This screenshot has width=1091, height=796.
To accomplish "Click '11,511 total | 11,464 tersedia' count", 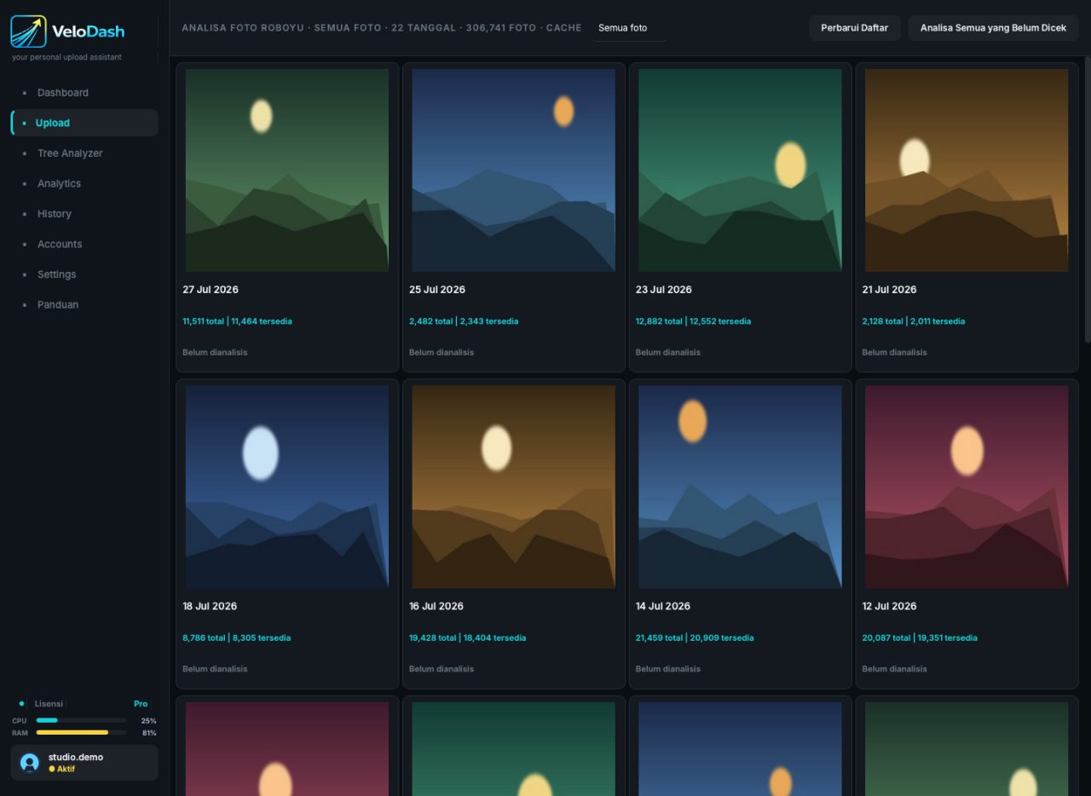I will 237,321.
